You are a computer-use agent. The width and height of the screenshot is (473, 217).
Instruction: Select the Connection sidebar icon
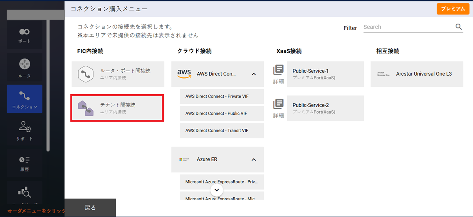[24, 99]
